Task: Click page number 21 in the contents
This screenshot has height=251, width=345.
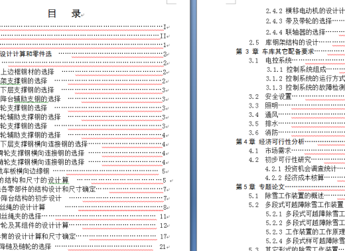Action: click(163, 246)
